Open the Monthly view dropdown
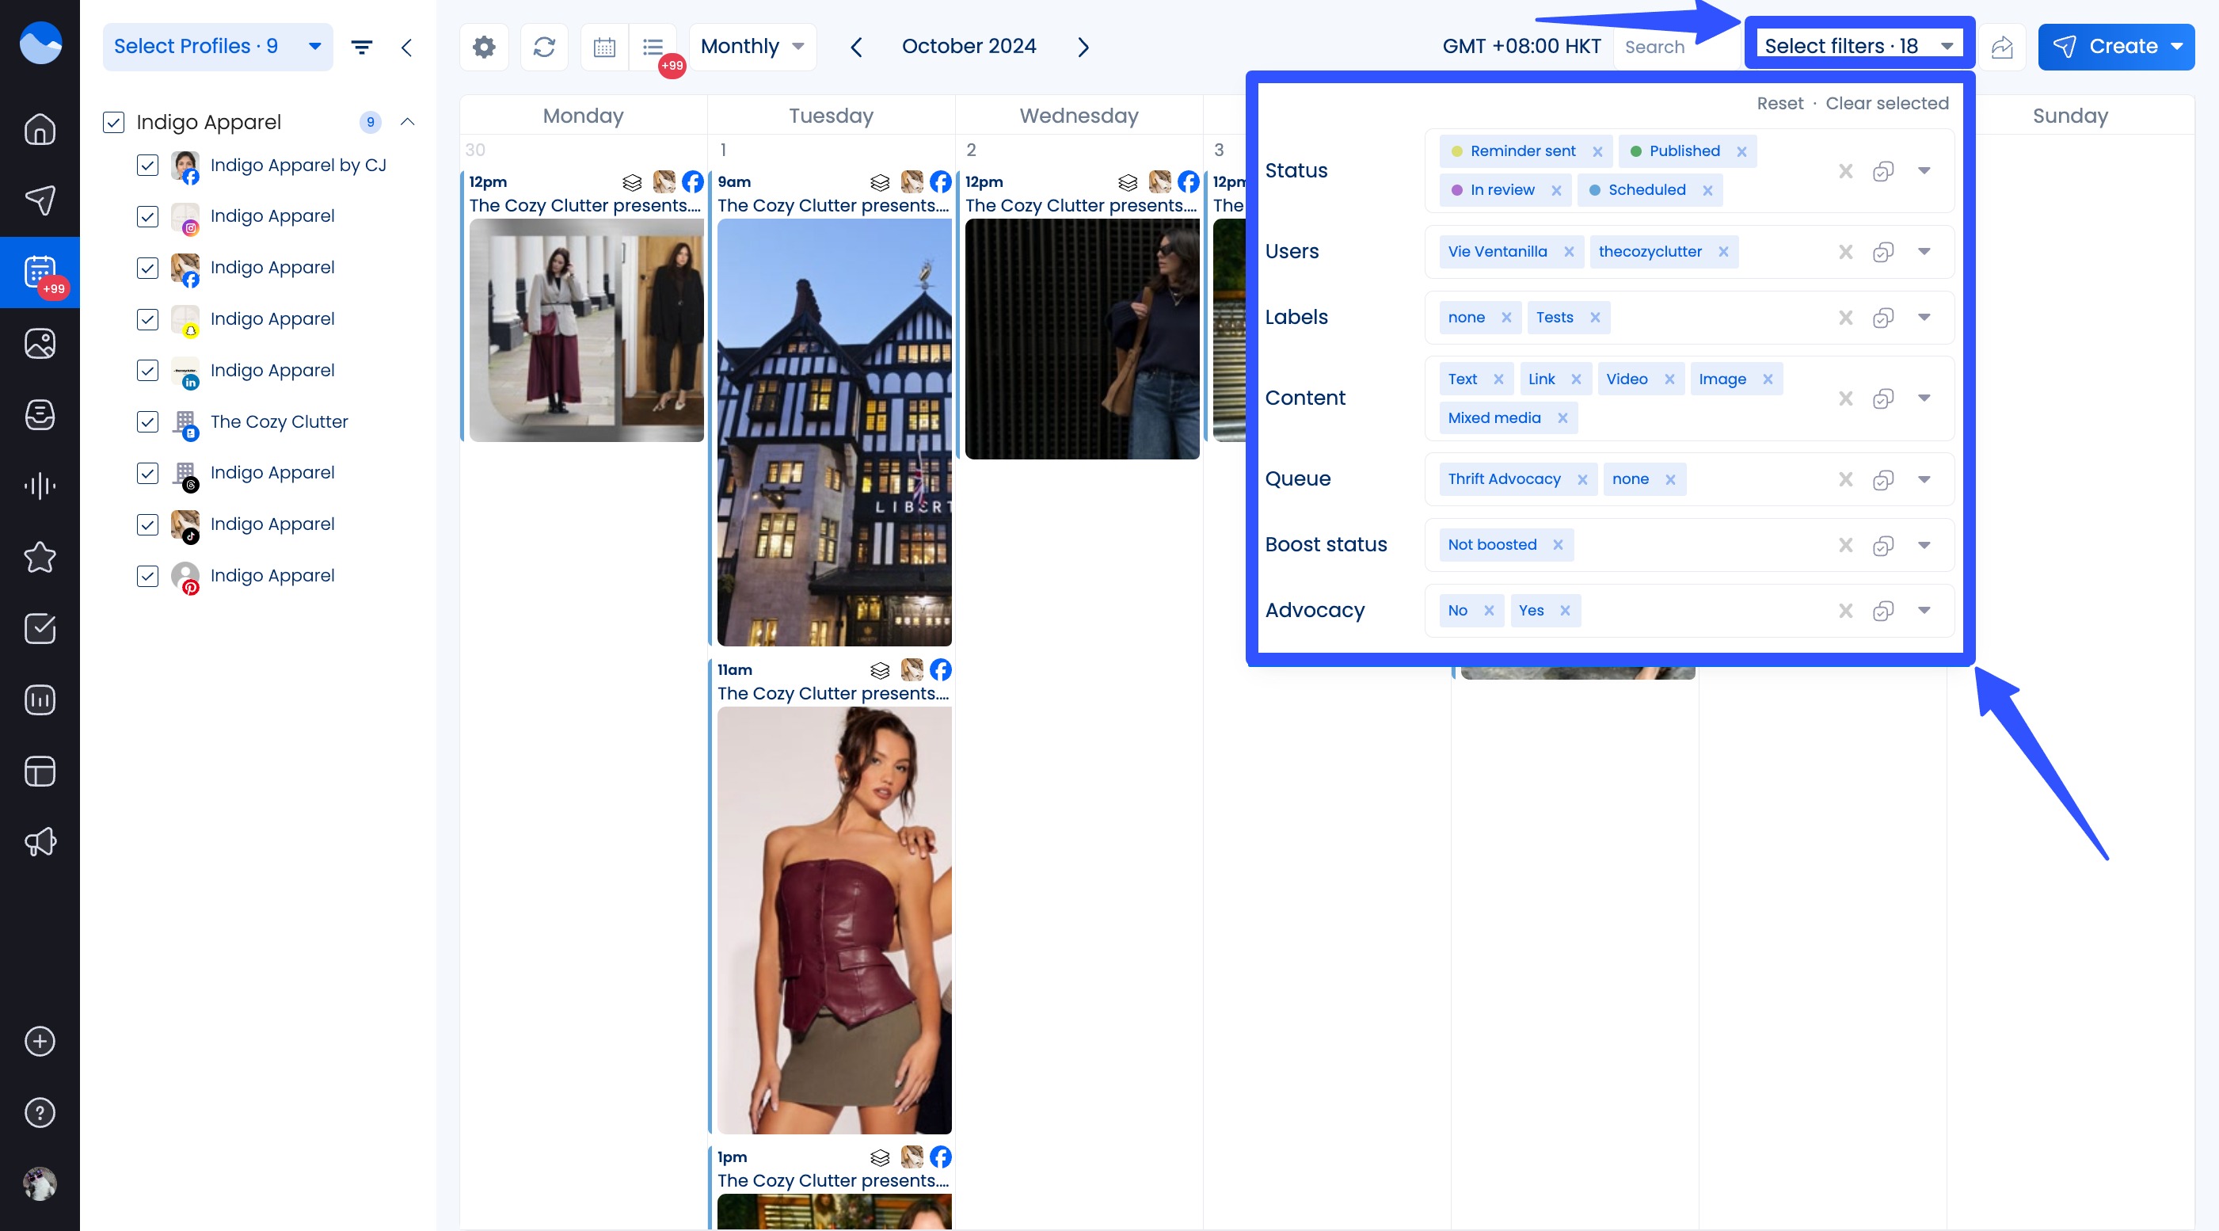Viewport: 2219px width, 1231px height. [x=752, y=47]
